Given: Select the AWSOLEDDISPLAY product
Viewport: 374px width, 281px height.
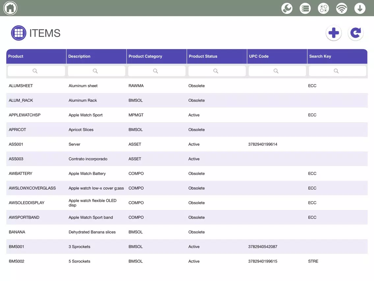Looking at the screenshot, I should click(x=26, y=203).
